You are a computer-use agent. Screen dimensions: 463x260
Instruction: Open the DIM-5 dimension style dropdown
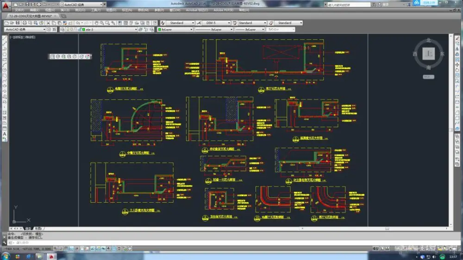(229, 23)
